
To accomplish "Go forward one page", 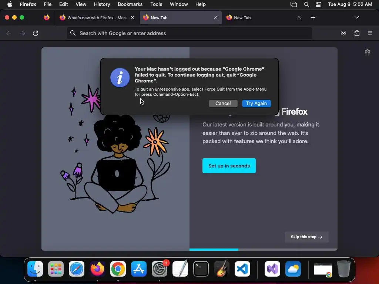I will [22, 33].
